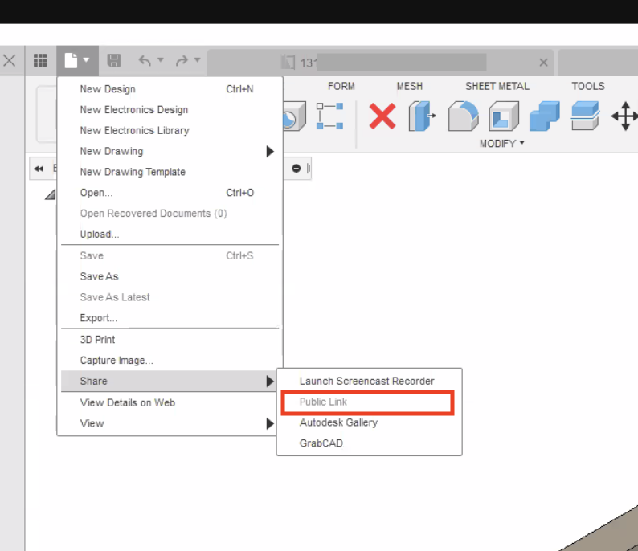Select the Press Pull tool icon

(422, 116)
